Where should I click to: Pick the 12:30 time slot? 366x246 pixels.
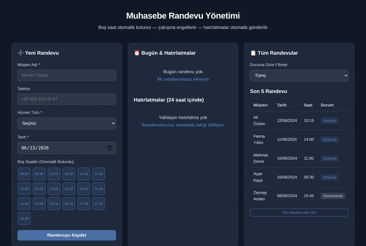point(39,189)
